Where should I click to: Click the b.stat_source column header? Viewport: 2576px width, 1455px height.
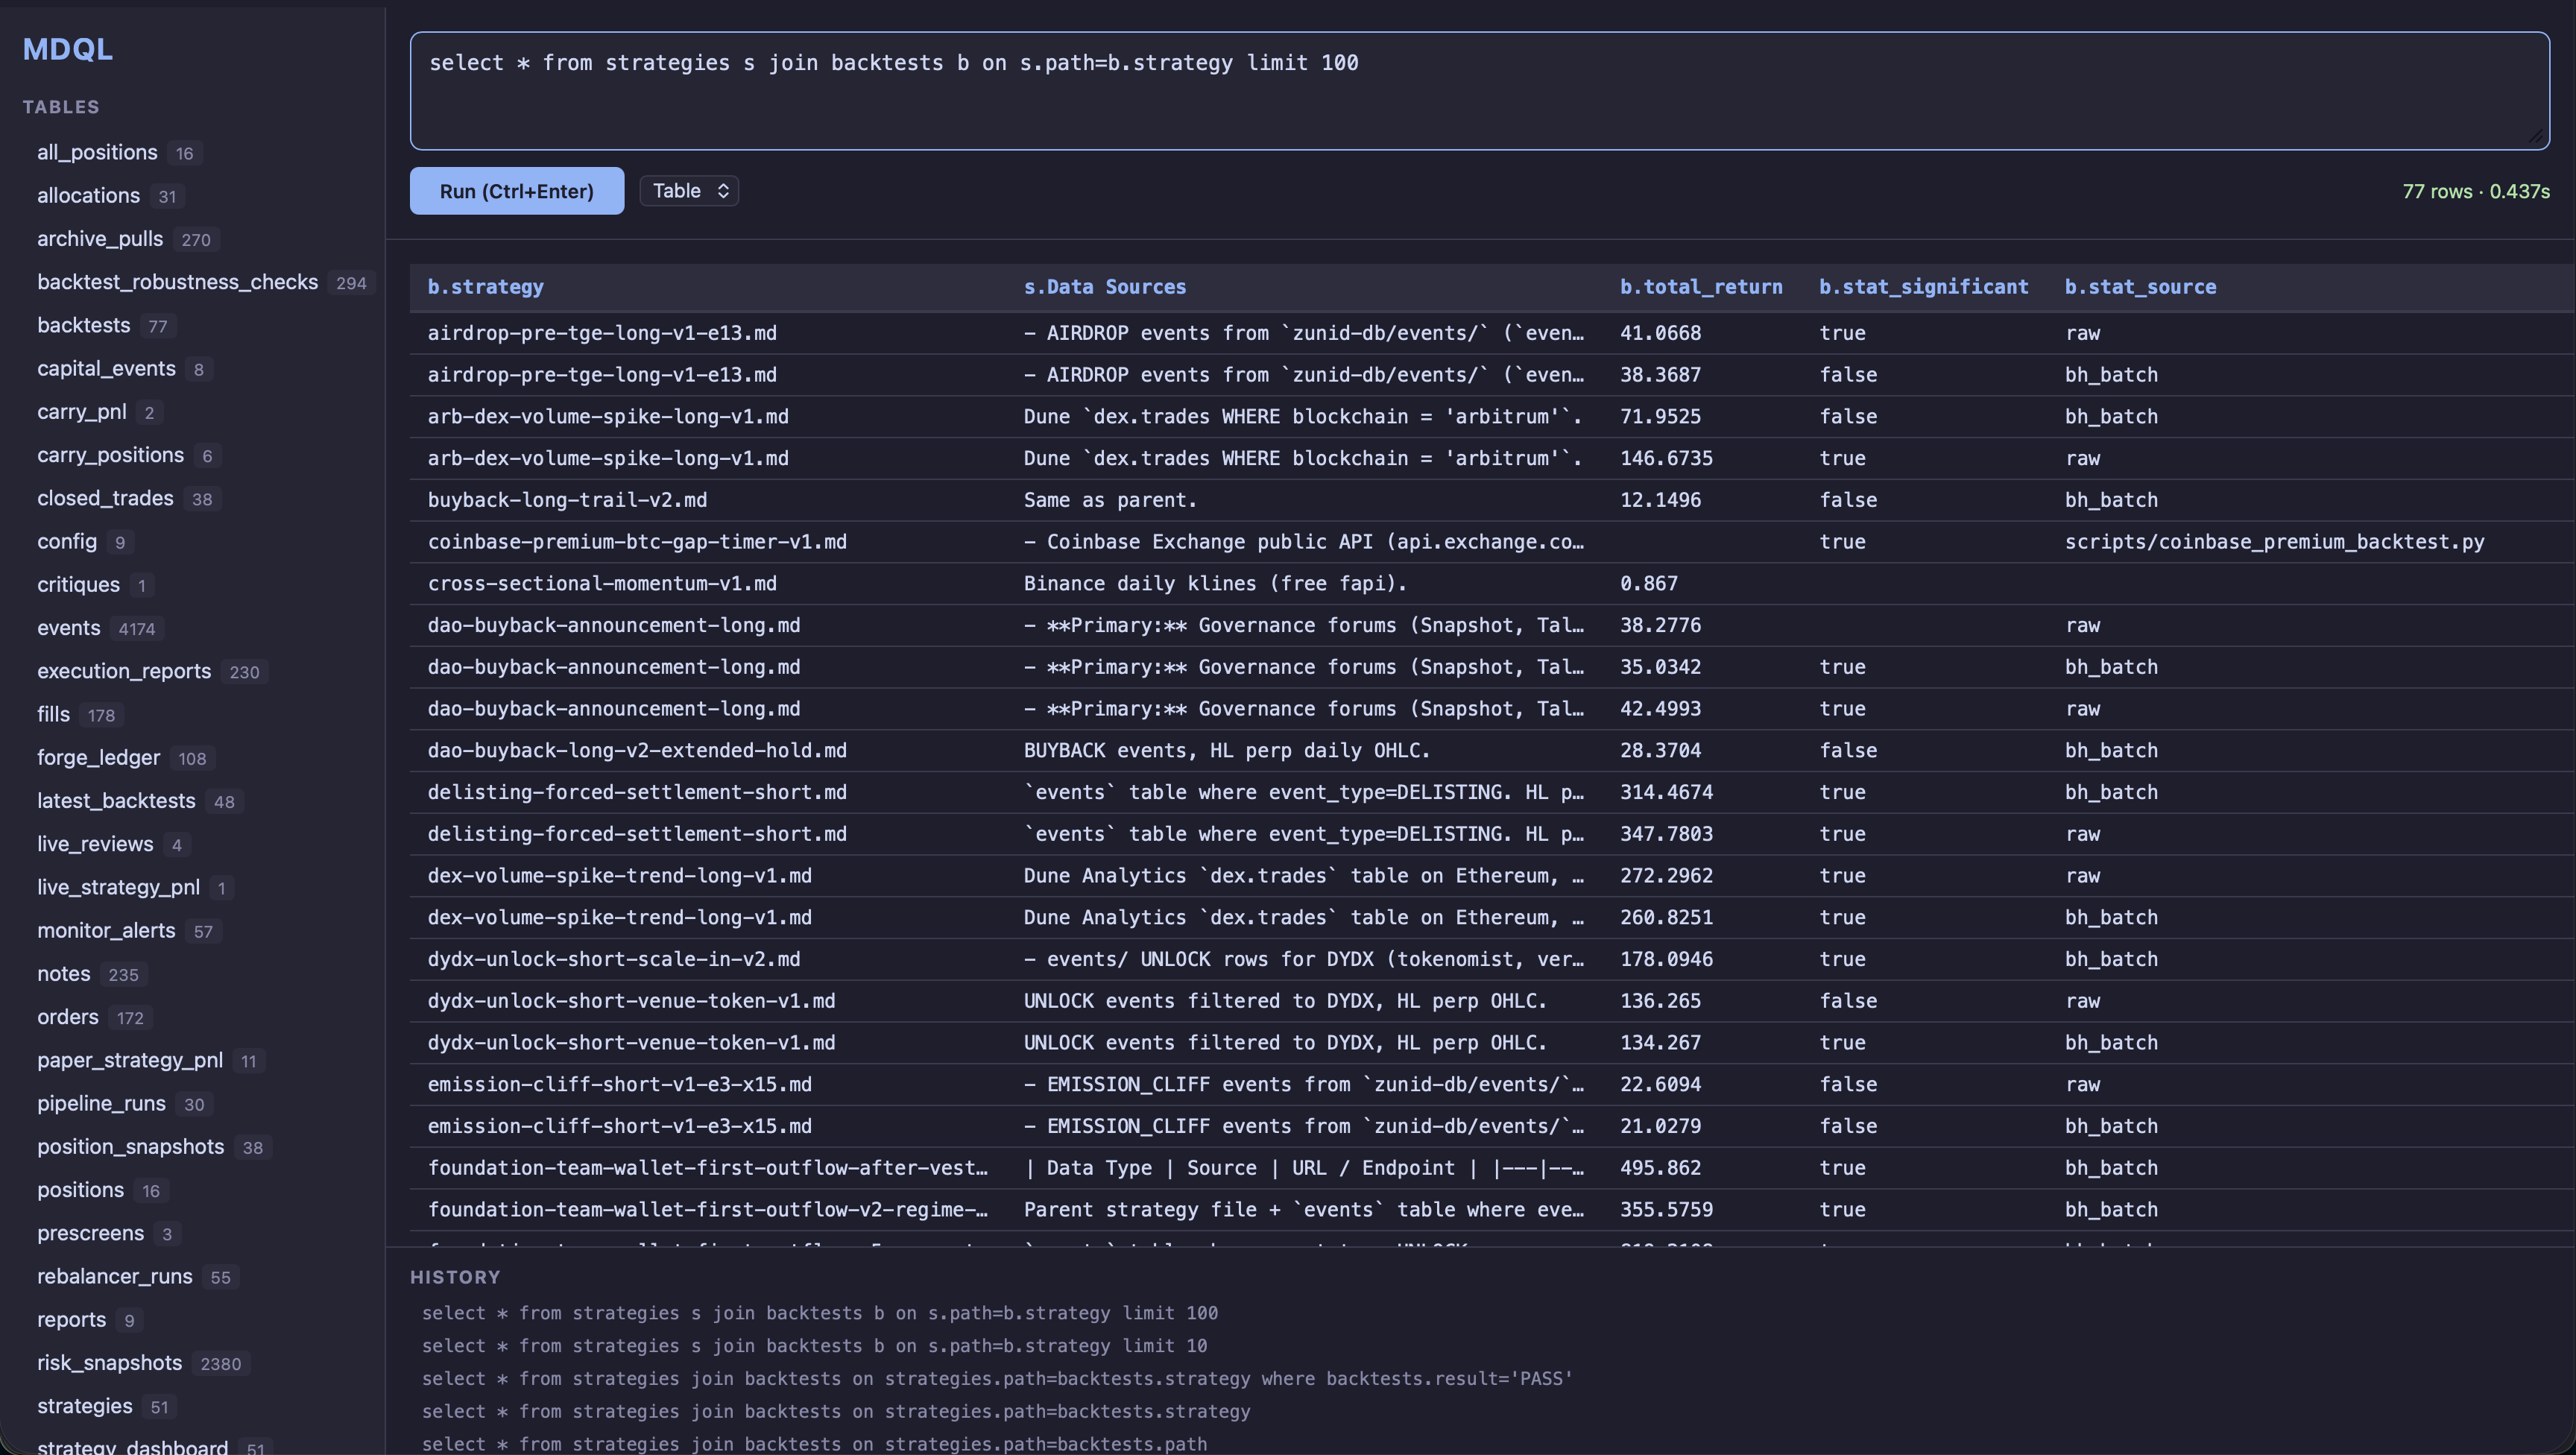[2140, 287]
